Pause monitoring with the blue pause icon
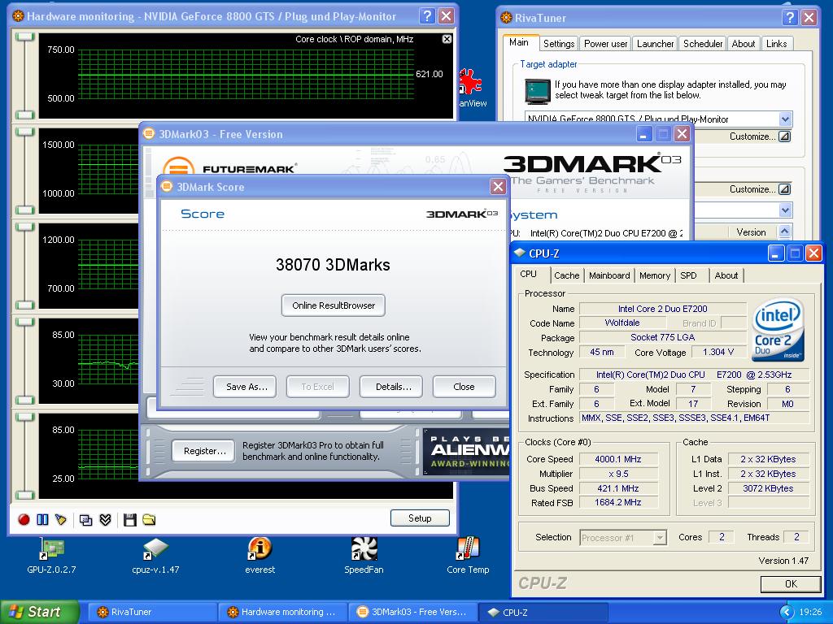The height and width of the screenshot is (624, 833). pyautogui.click(x=42, y=519)
